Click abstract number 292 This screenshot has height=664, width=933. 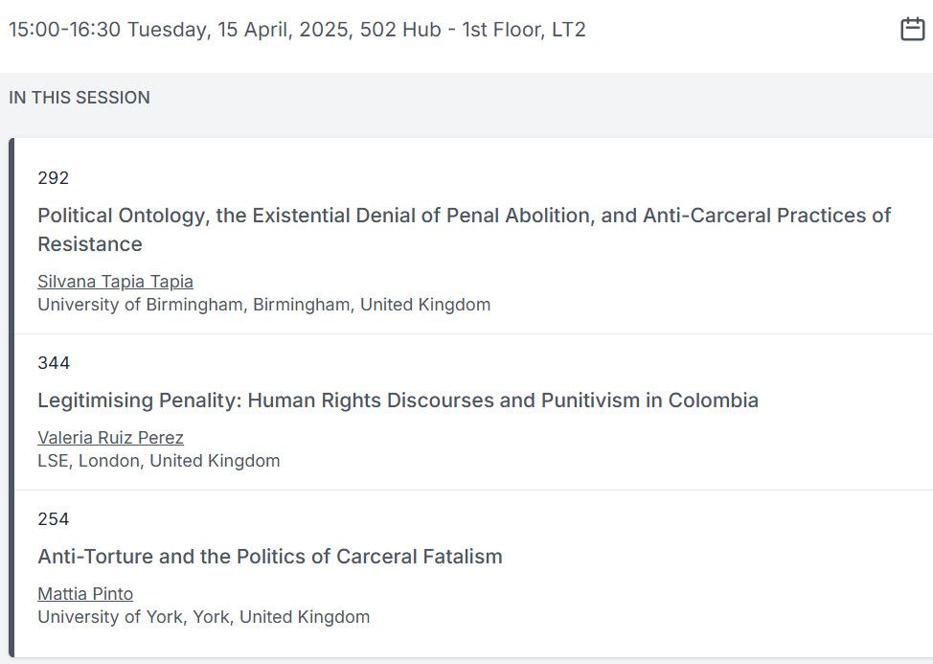pos(53,178)
